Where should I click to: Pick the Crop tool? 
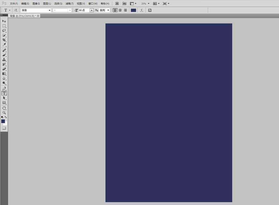click(x=4, y=40)
